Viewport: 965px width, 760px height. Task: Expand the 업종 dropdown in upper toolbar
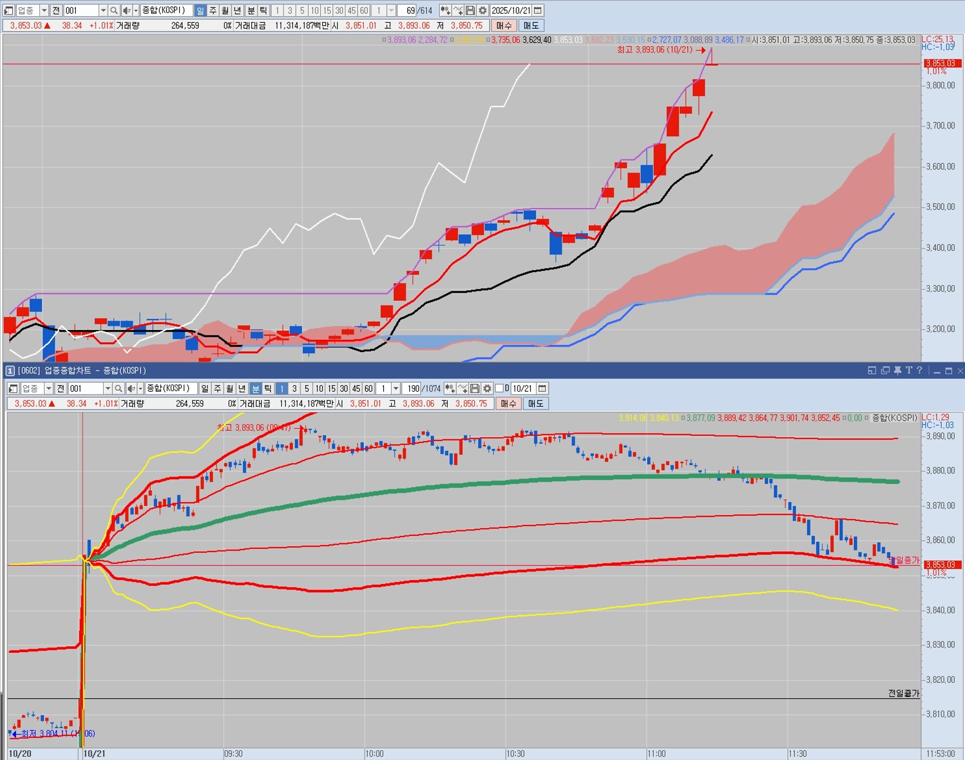(44, 11)
